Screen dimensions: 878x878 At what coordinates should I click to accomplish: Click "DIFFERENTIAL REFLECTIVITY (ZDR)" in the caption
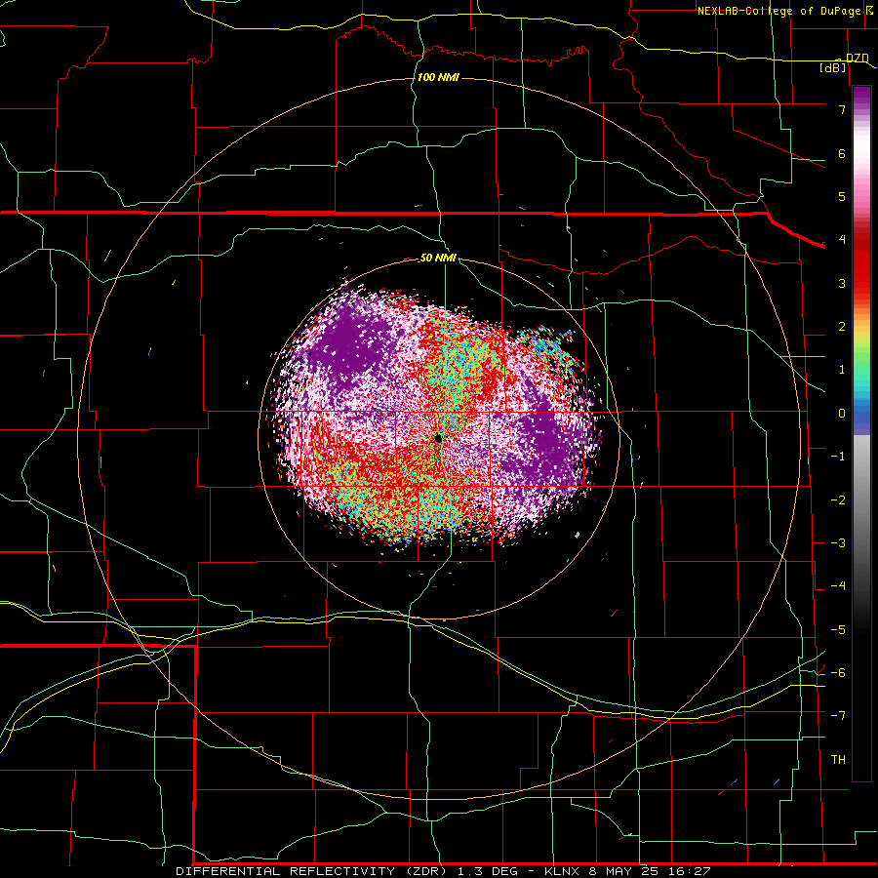tap(311, 871)
